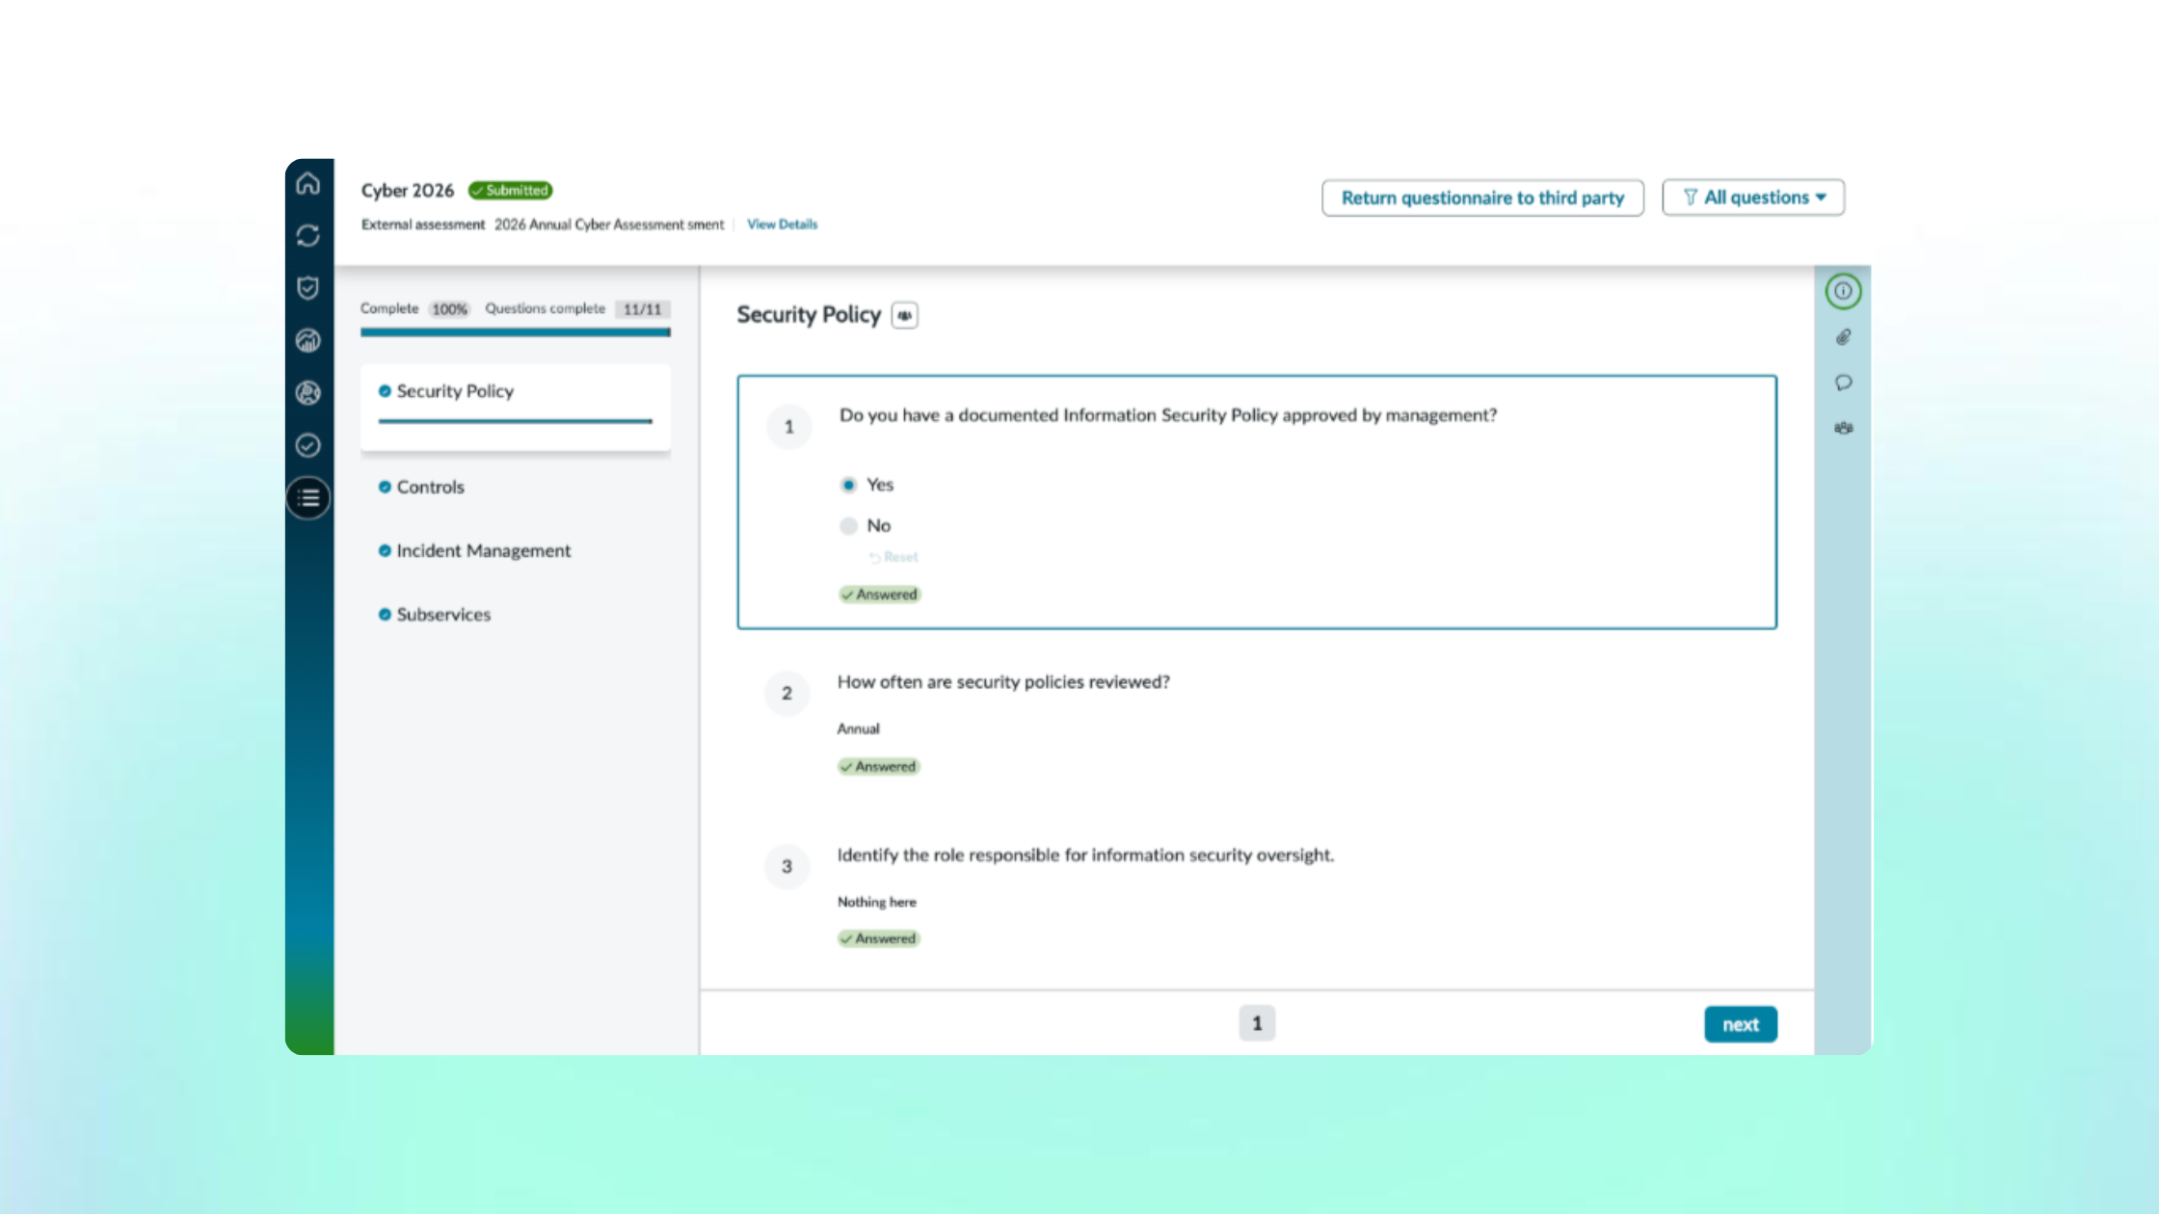Screen dimensions: 2159x1214
Task: Click the Answered badge on question 1
Action: 879,594
